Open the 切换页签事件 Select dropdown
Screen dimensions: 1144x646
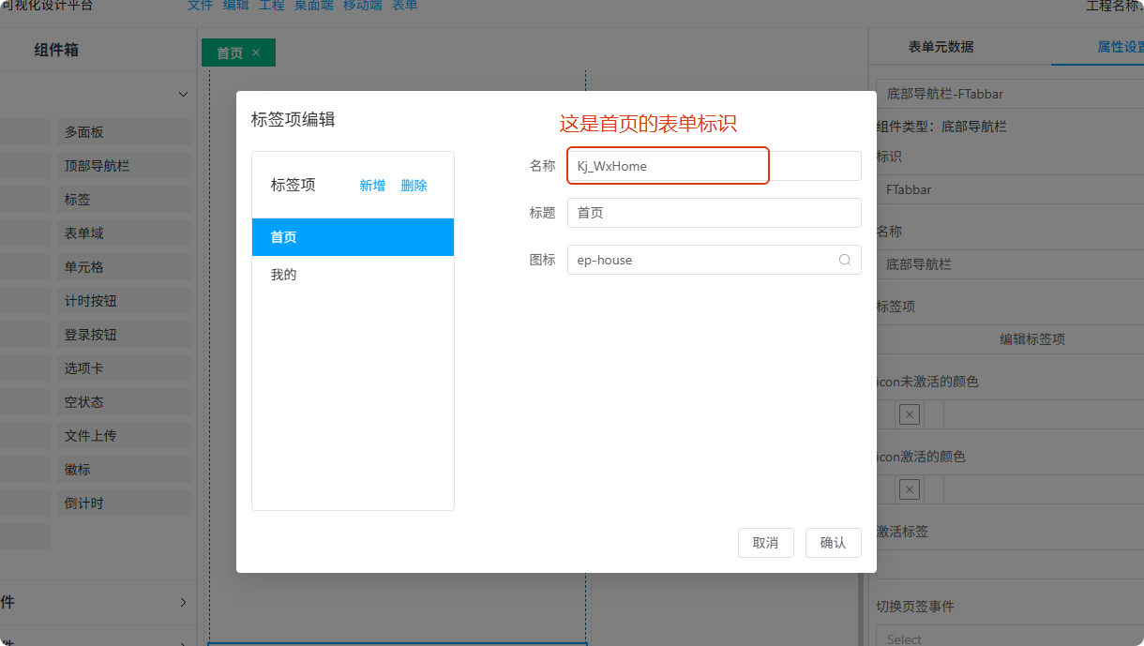(x=1009, y=638)
